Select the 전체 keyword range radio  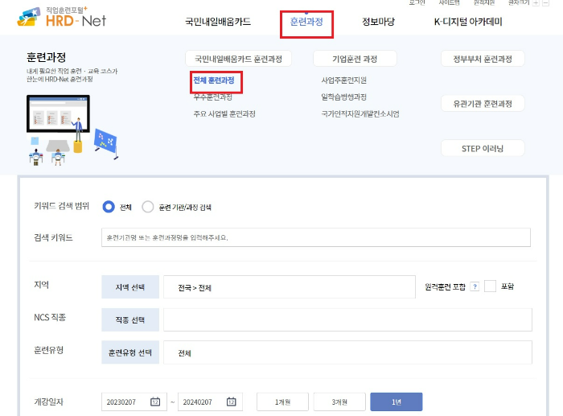coord(109,207)
